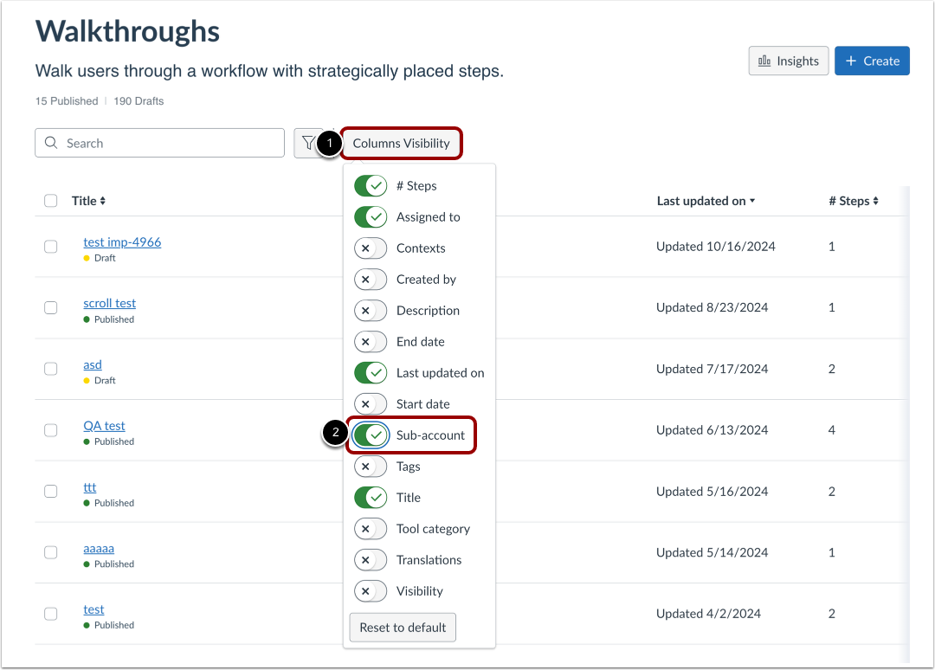
Task: Click the plus icon on the Create button
Action: click(x=851, y=61)
